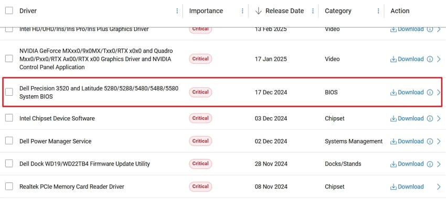Click the Critical badge for Realtek Card Reader
The height and width of the screenshot is (205, 446).
[200, 186]
